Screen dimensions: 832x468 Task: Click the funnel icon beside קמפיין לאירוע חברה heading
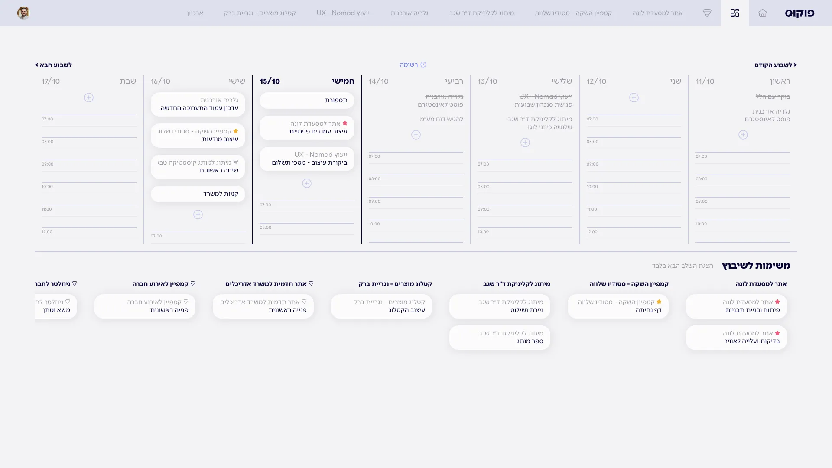193,283
